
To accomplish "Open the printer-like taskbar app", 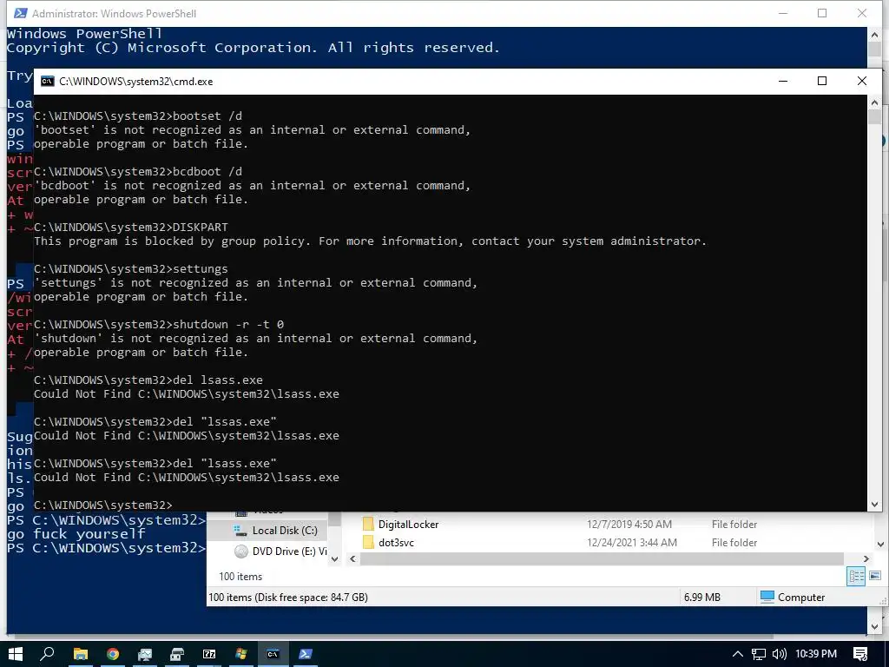I will coord(177,654).
